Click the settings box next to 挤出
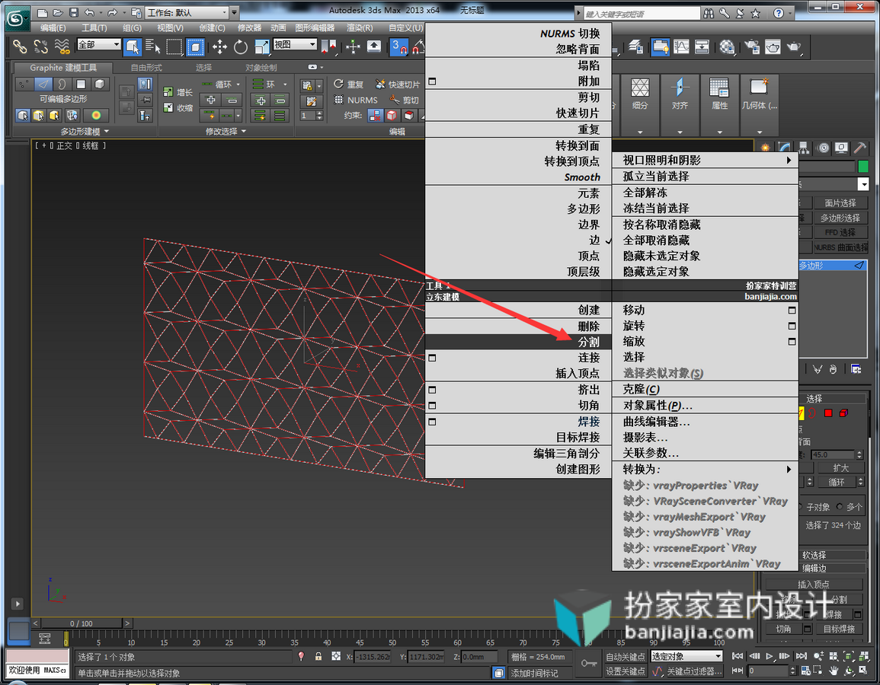The height and width of the screenshot is (685, 880). (432, 390)
